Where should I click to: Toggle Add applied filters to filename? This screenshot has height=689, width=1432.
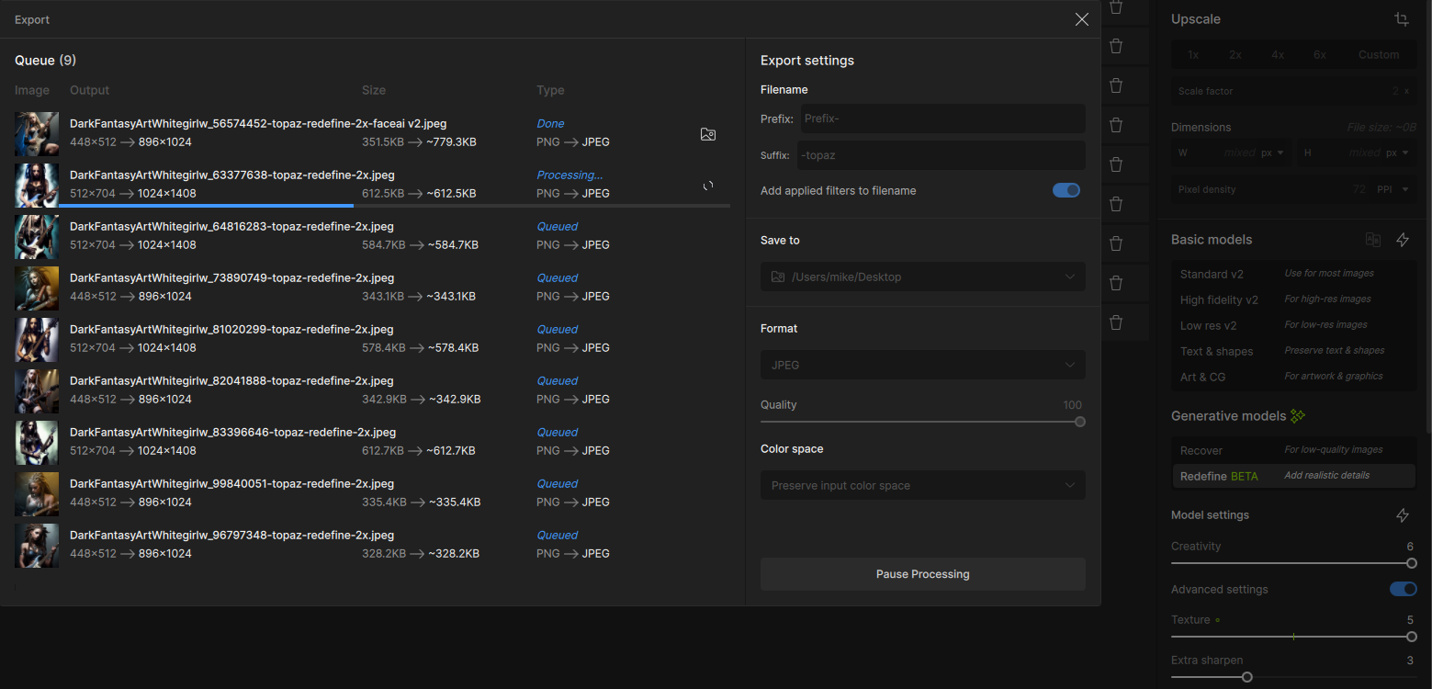(1066, 190)
